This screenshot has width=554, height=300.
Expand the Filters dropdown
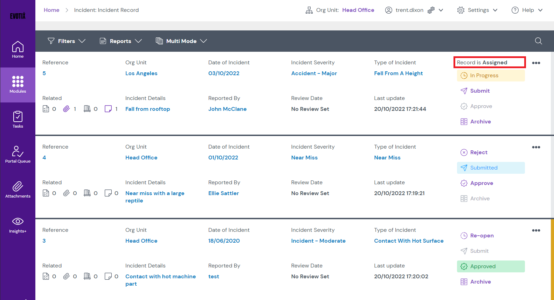[67, 41]
